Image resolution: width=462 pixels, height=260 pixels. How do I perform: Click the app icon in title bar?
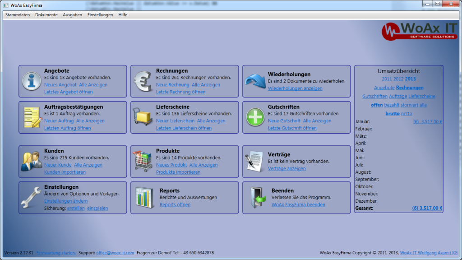point(5,5)
